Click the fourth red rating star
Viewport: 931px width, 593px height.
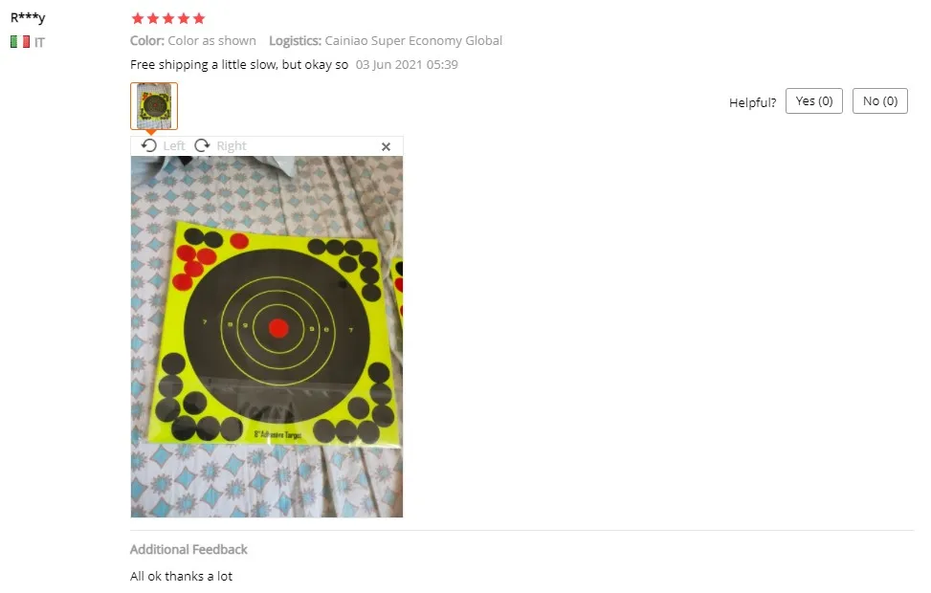(184, 18)
